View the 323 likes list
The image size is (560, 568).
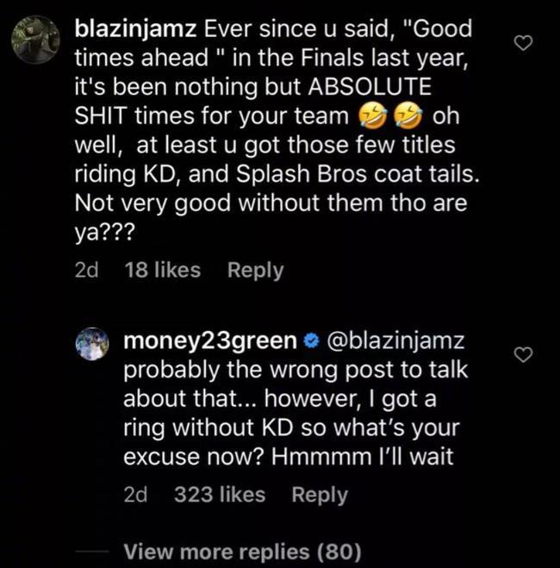(220, 495)
